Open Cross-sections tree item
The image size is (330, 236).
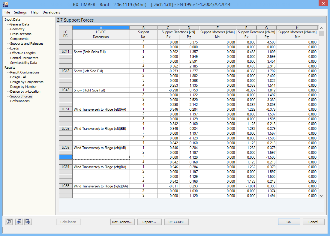21,34
